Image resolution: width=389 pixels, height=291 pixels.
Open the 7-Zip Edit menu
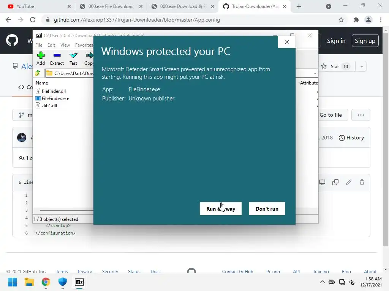(51, 45)
